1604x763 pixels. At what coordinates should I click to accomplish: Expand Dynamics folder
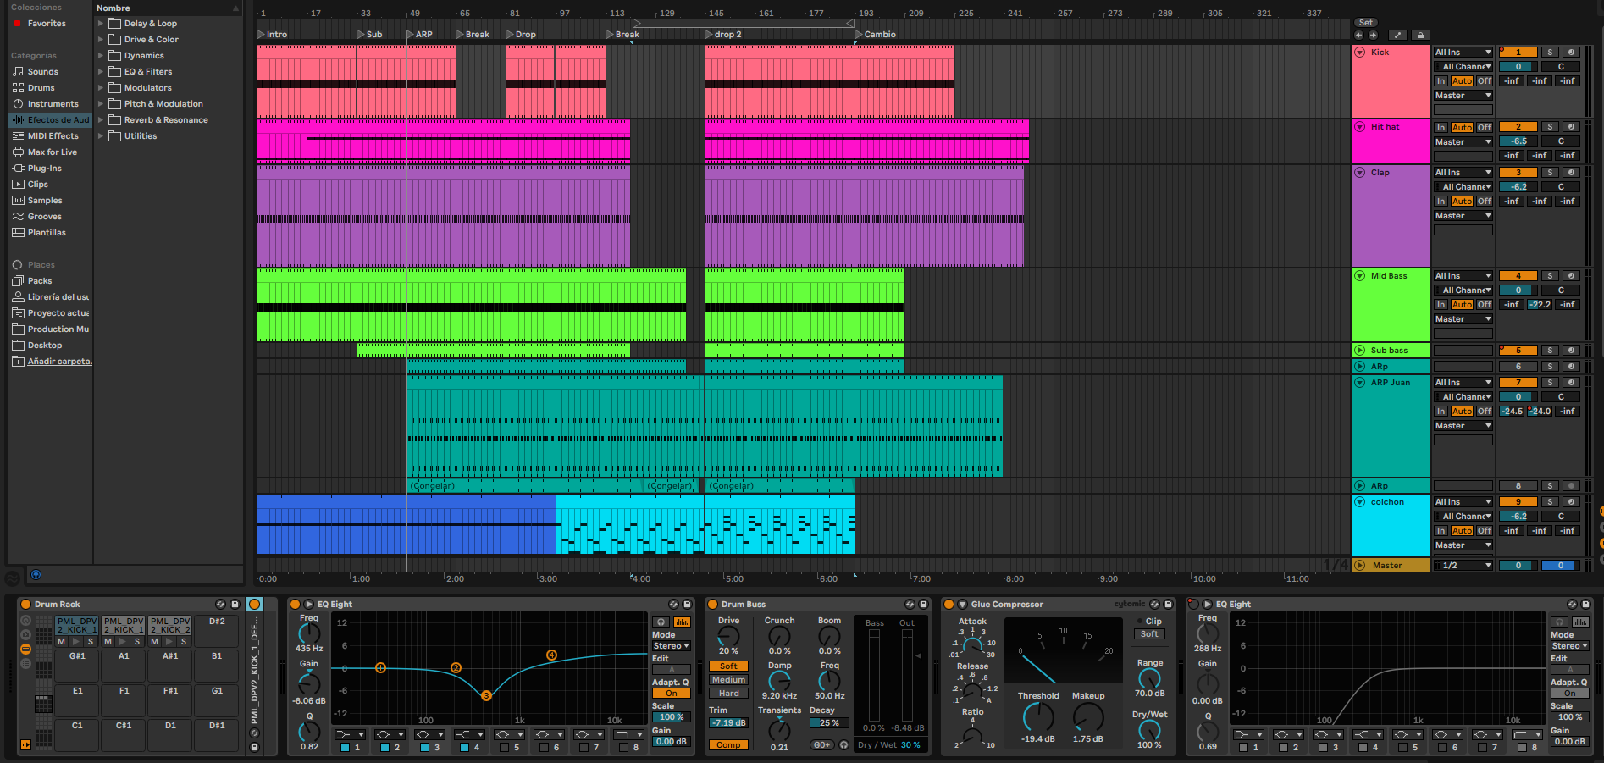click(x=101, y=56)
